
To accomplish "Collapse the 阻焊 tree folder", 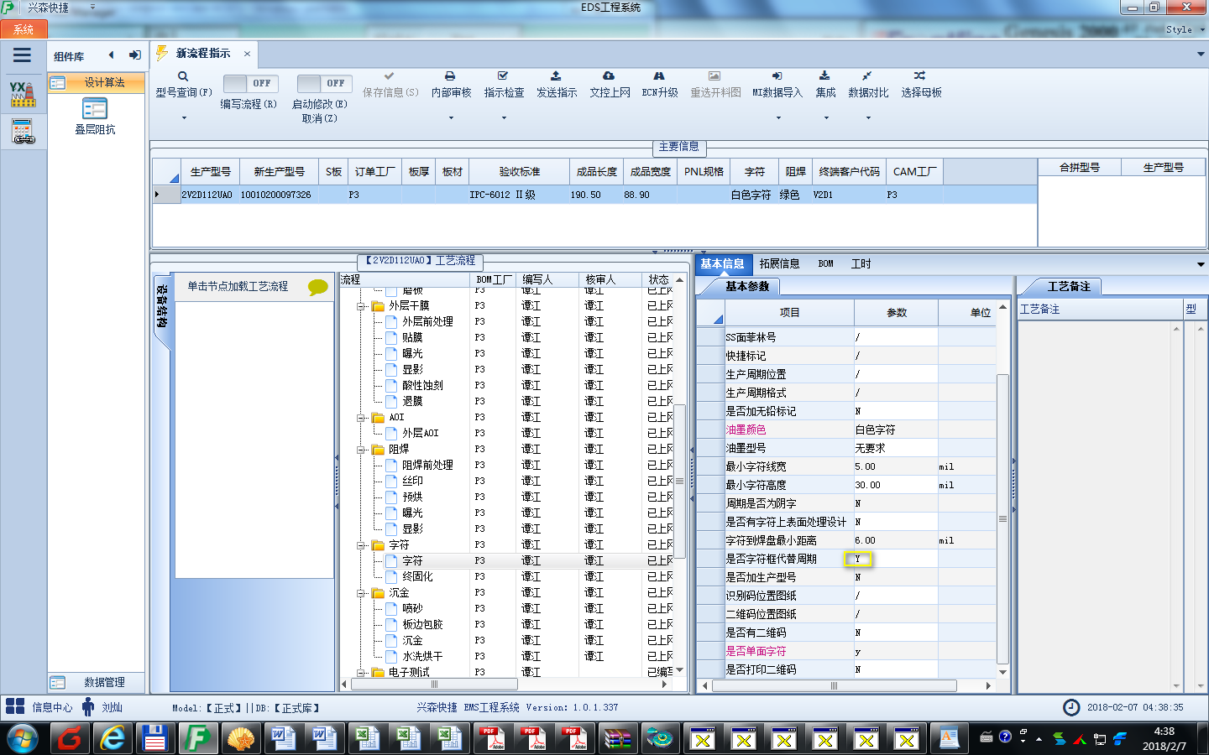I will (x=361, y=450).
